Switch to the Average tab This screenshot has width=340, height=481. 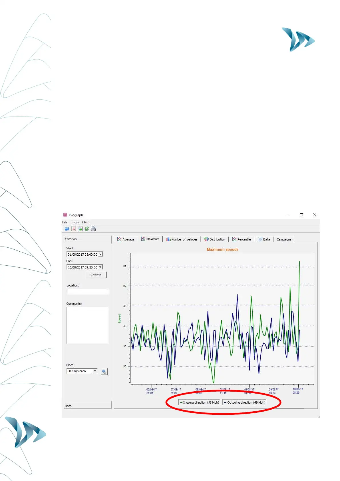click(x=126, y=239)
